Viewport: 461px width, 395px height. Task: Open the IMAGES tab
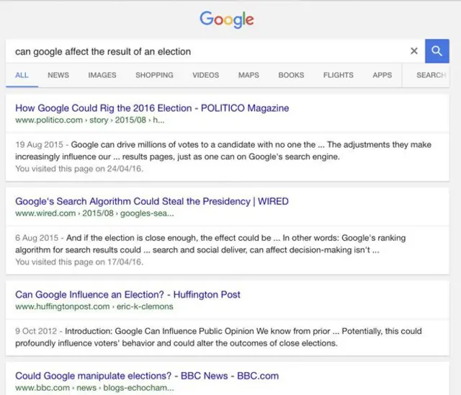[102, 75]
